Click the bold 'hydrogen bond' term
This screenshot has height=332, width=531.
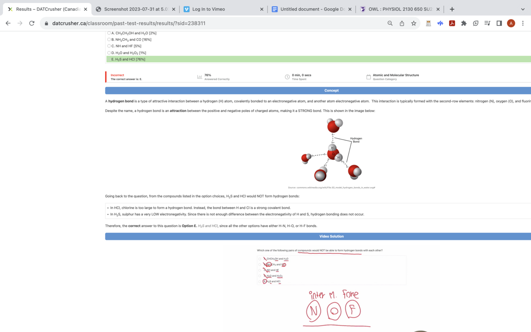click(x=121, y=101)
